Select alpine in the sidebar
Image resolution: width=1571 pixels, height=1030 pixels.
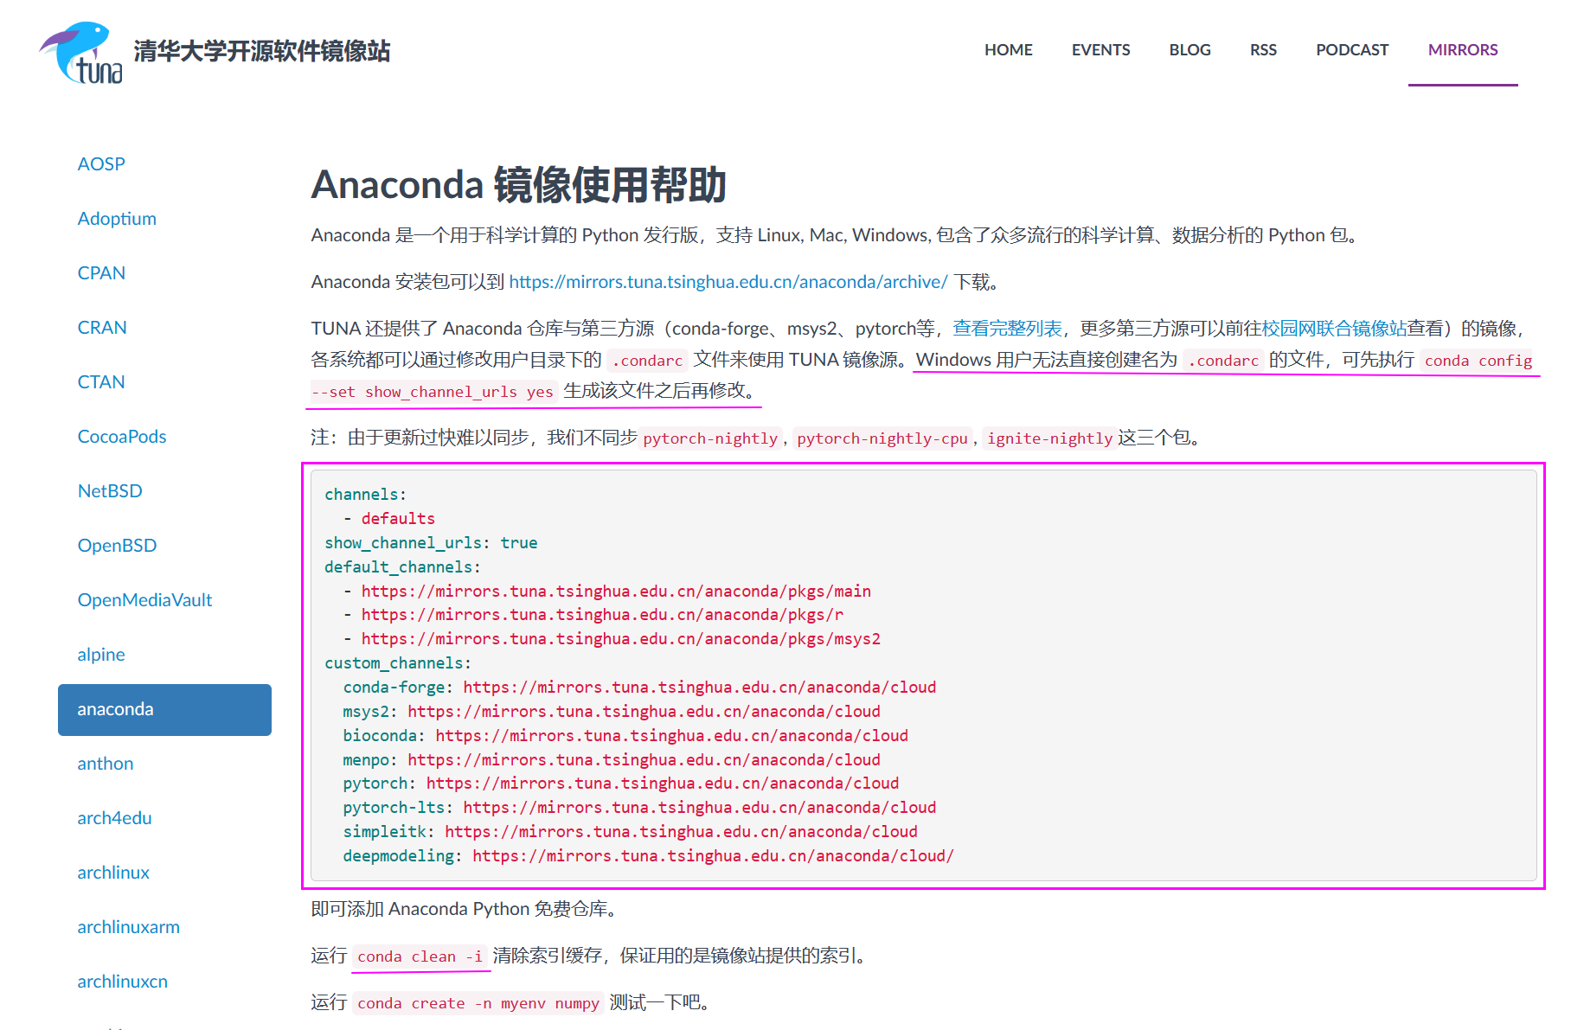(101, 655)
